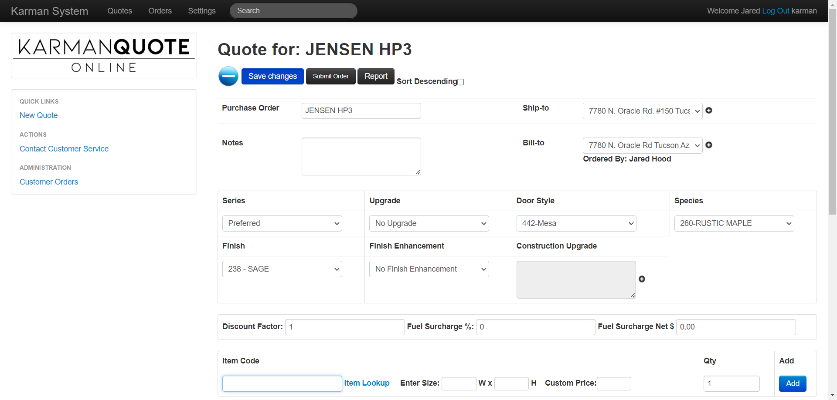This screenshot has height=400, width=837.
Task: Open Finish dropdown showing 238 - SAGE
Action: (282, 269)
